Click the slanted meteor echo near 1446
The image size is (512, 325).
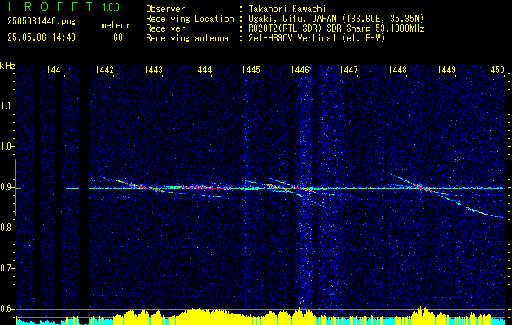[x=292, y=185]
